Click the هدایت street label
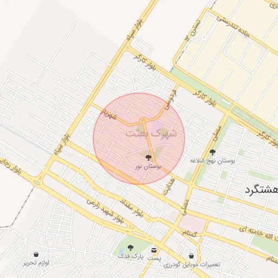Viewport: 278px width, 278px height. tap(169, 187)
